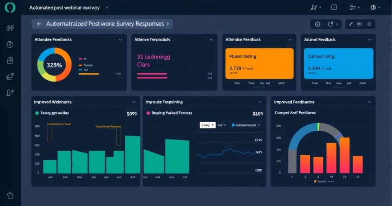Toggle the orange legend marker under bar chart
Viewport: 392px width, 206px height.
[315, 182]
